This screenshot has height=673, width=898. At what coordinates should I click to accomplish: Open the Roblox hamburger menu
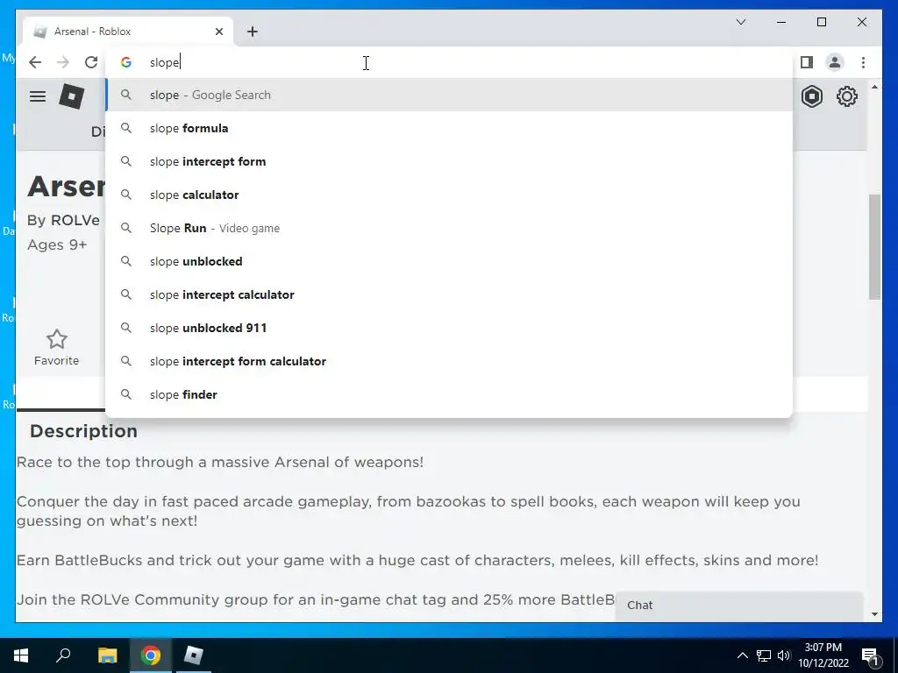[x=38, y=96]
